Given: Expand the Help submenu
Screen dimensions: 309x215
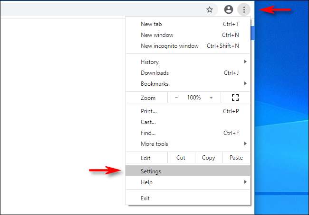Looking at the screenshot, I should (x=188, y=182).
